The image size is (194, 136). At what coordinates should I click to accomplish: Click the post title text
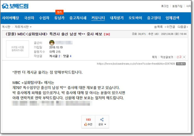tap(54, 34)
